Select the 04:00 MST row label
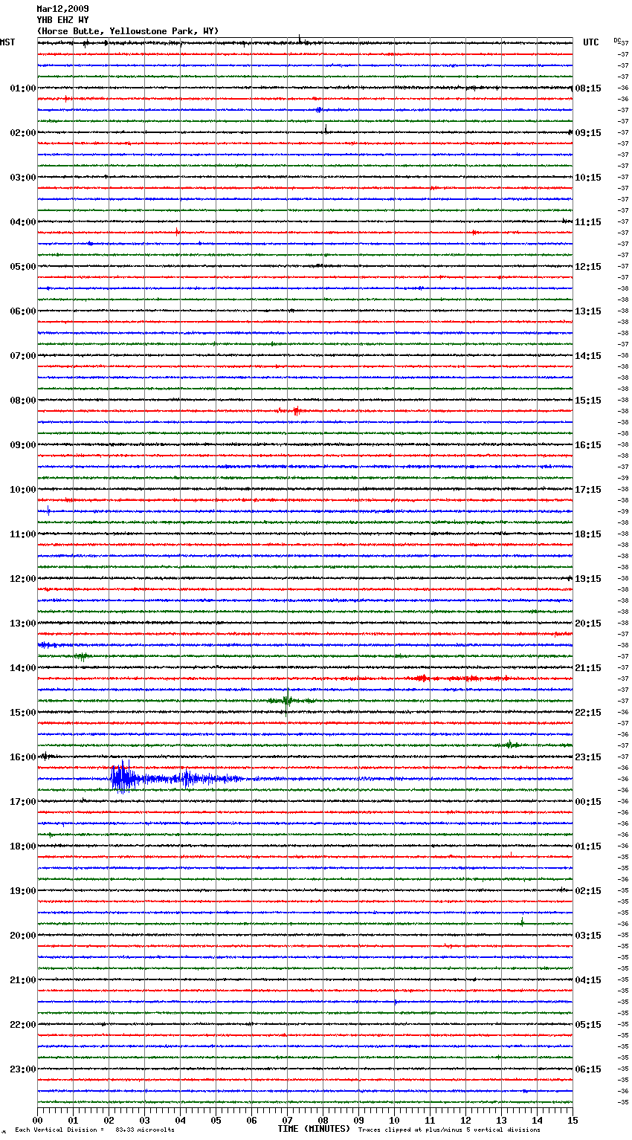This screenshot has height=1140, width=632. pyautogui.click(x=23, y=222)
